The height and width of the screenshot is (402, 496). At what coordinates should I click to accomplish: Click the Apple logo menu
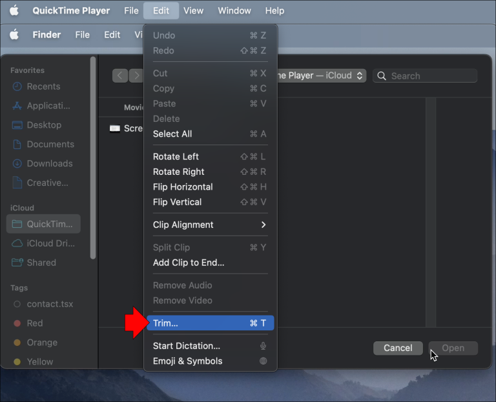[x=14, y=10]
